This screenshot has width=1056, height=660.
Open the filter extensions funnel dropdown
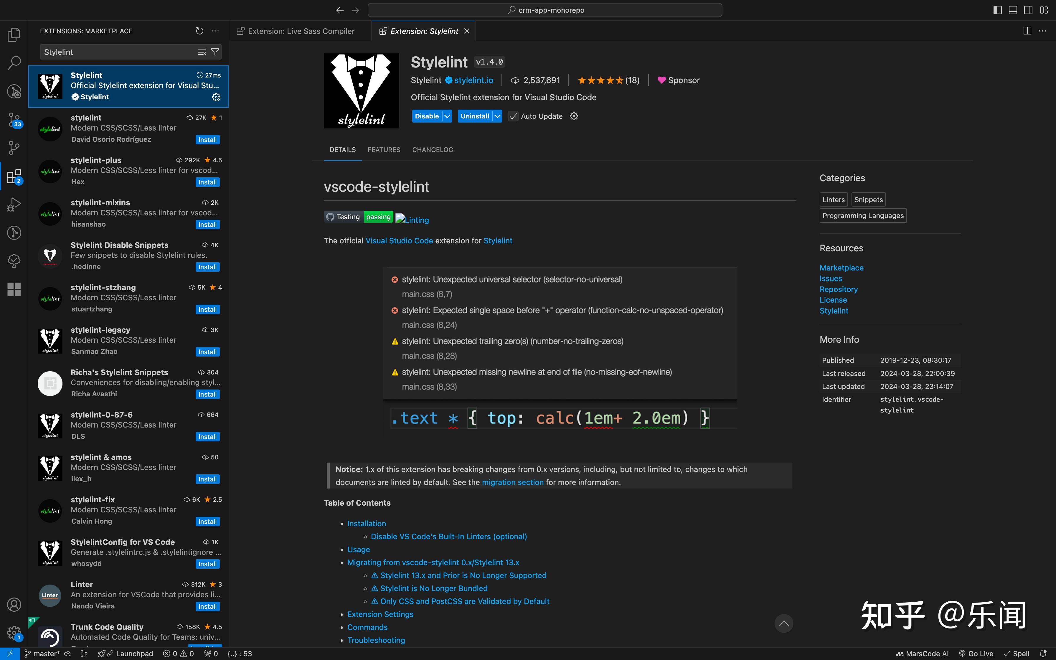pyautogui.click(x=215, y=52)
